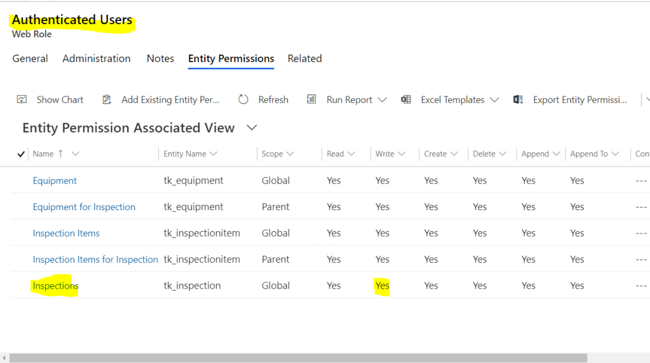Click the Excel Templates icon
Screen dimensions: 650x363
[x=406, y=100]
